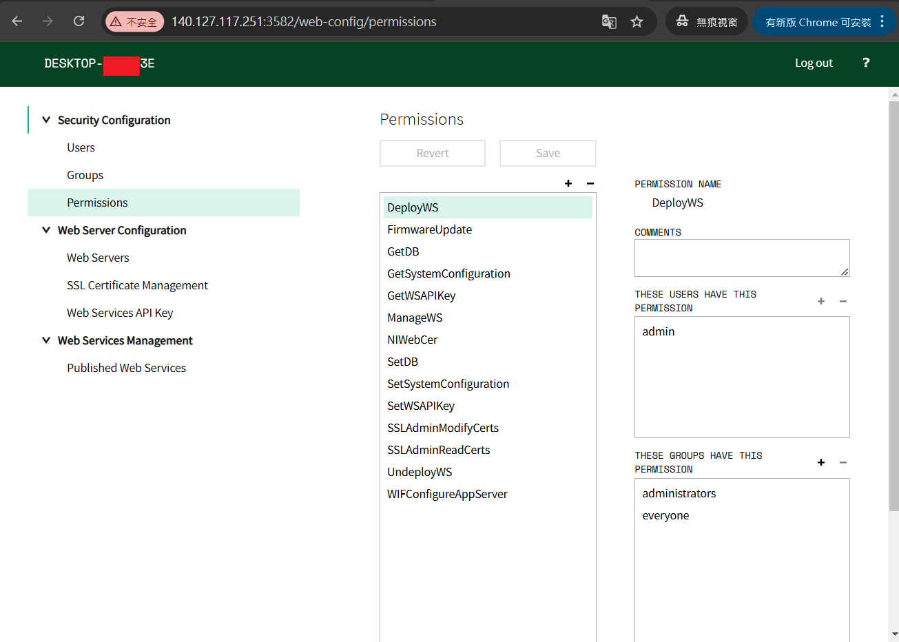
Task: Select the SetSystemConfiguration permission
Action: 488,384
